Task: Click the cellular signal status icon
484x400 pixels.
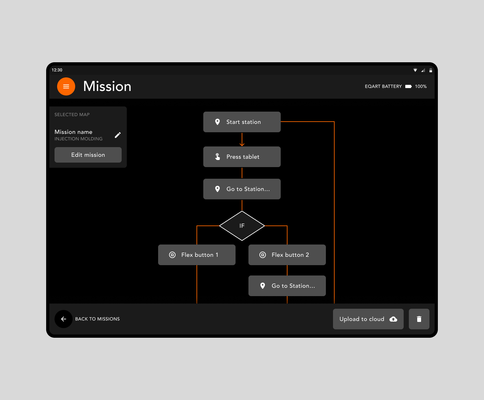Action: 423,70
